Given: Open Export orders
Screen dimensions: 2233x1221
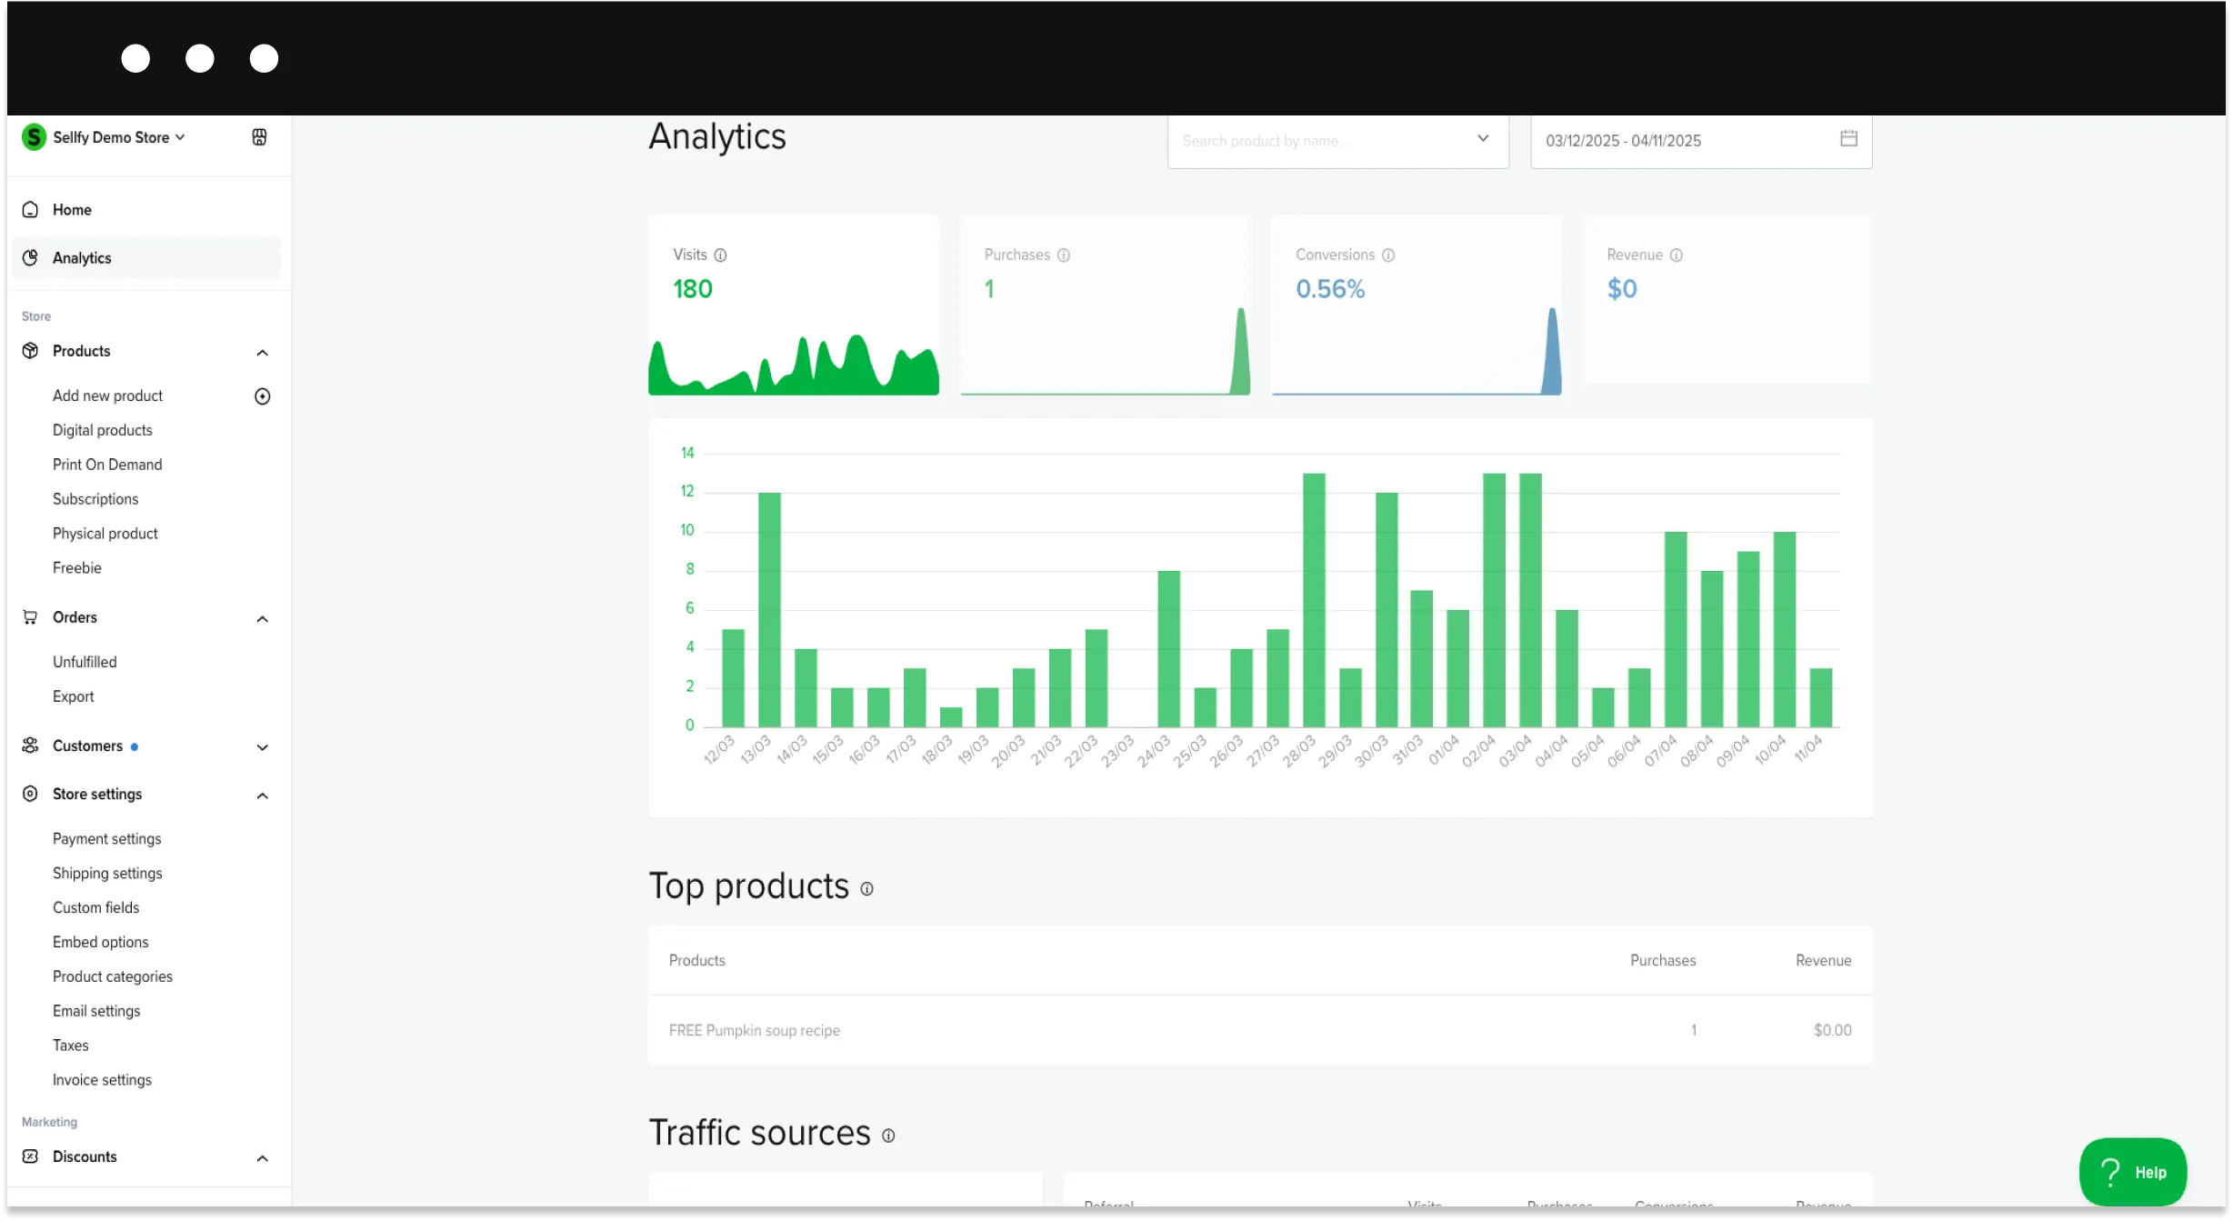Looking at the screenshot, I should [x=73, y=696].
